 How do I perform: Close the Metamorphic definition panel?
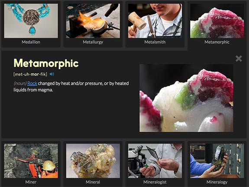[239, 59]
